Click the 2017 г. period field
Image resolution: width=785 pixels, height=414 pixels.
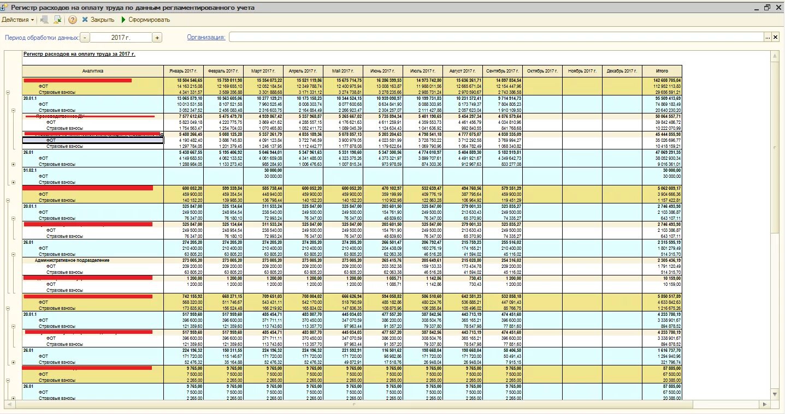pos(121,38)
